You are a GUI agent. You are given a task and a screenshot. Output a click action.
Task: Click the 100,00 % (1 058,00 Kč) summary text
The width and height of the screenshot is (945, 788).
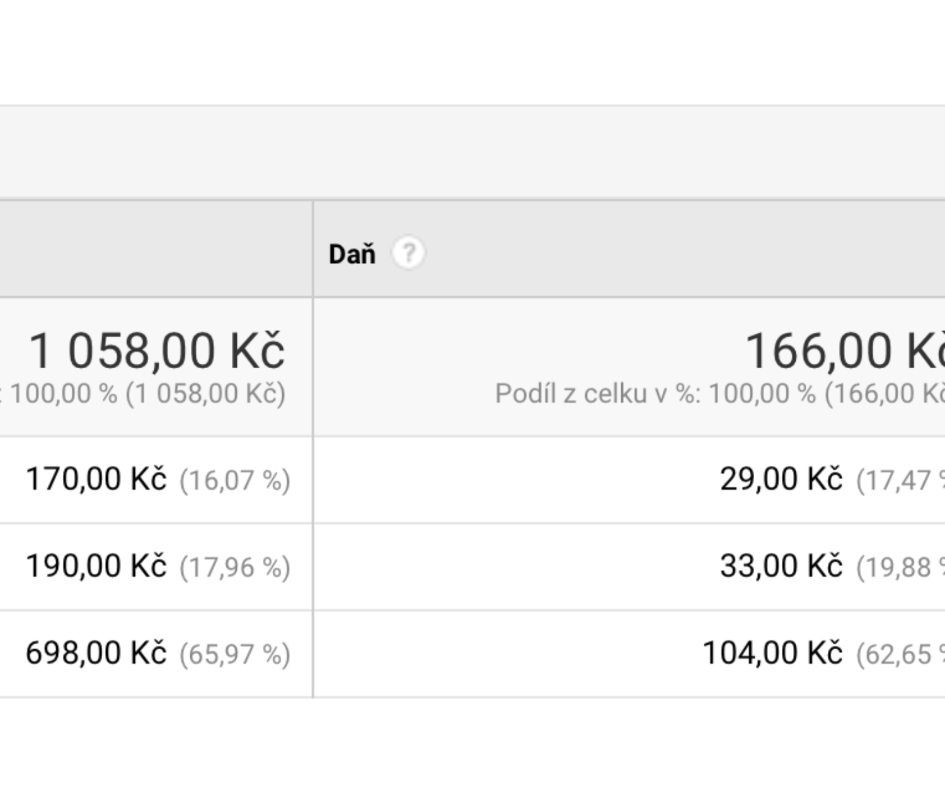(147, 394)
